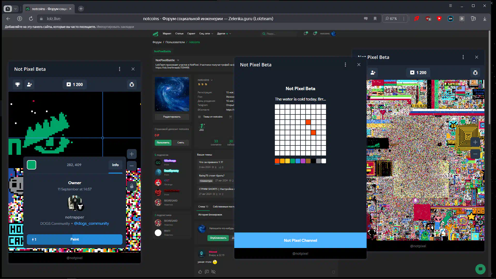Click the green selected color square
496x279 pixels.
click(32, 165)
